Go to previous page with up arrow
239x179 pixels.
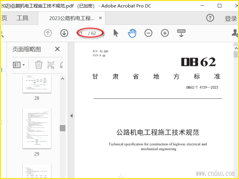(48, 33)
